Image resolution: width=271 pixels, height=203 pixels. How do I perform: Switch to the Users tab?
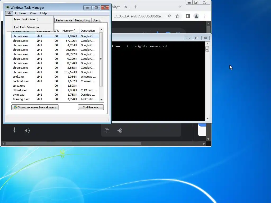tap(96, 20)
